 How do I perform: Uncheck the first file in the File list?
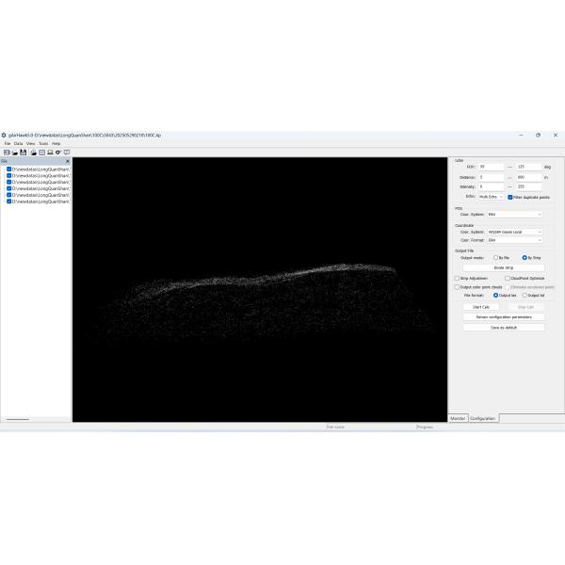(x=9, y=169)
